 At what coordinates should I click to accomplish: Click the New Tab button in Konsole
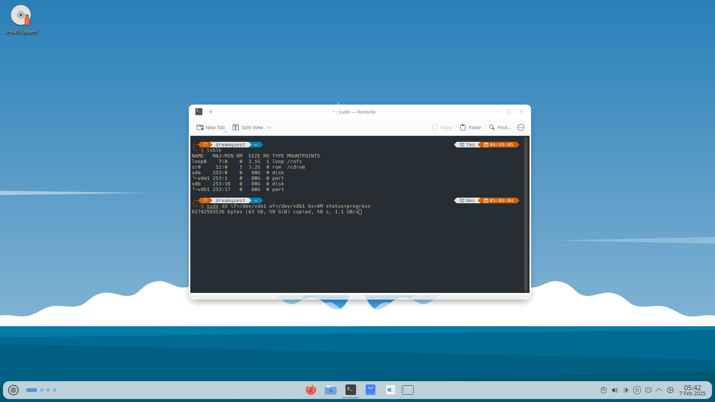211,127
